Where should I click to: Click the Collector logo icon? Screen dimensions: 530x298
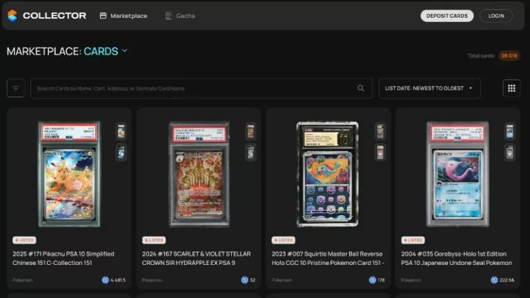[x=12, y=16]
